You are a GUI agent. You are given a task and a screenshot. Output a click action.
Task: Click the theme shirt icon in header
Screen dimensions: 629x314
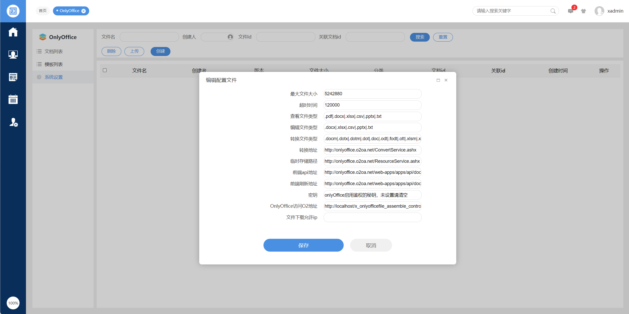pyautogui.click(x=584, y=11)
